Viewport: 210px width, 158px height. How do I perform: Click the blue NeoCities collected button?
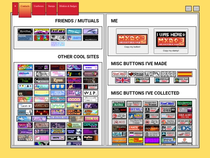pos(167,104)
